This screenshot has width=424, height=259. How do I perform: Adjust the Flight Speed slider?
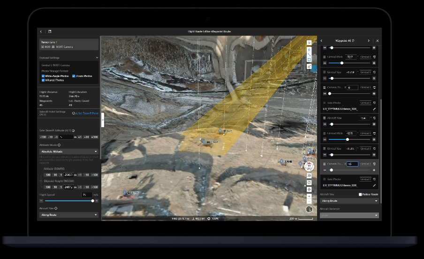coord(92,201)
